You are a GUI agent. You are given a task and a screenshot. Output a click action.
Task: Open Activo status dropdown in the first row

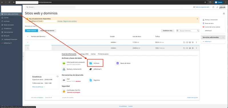114,42
